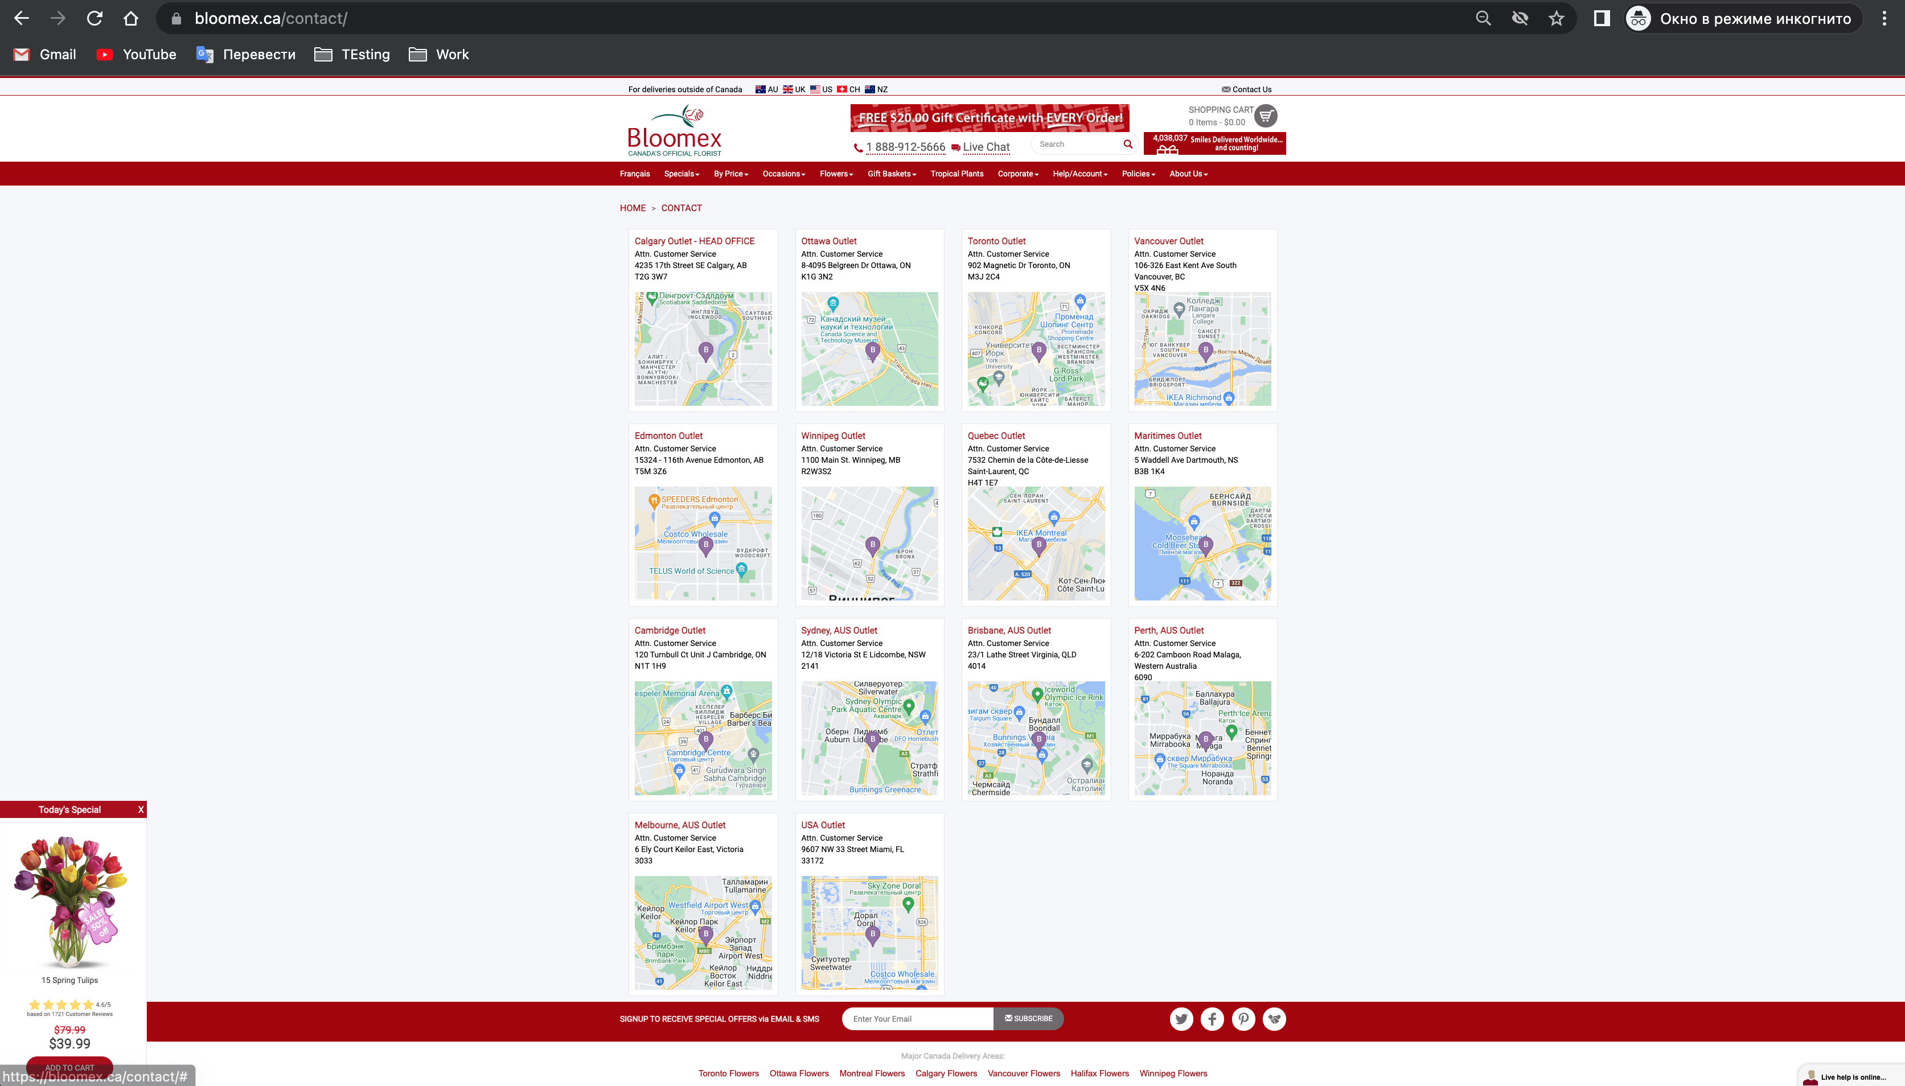Expand the Occasions dropdown menu
The height and width of the screenshot is (1086, 1905).
pyautogui.click(x=784, y=174)
